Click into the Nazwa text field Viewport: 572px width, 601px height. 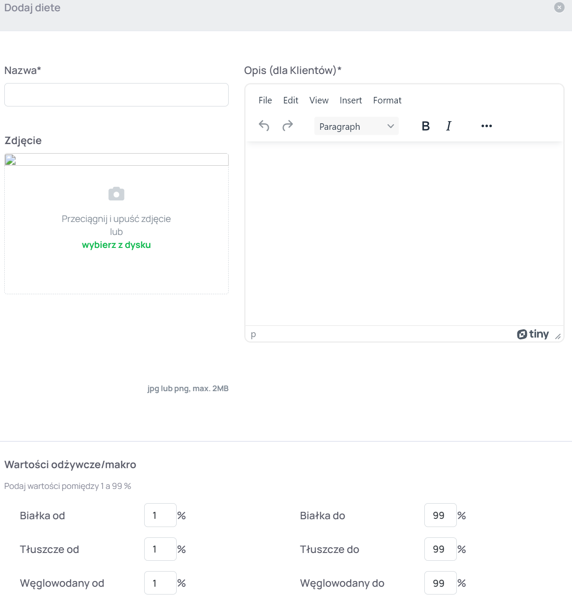tap(116, 95)
